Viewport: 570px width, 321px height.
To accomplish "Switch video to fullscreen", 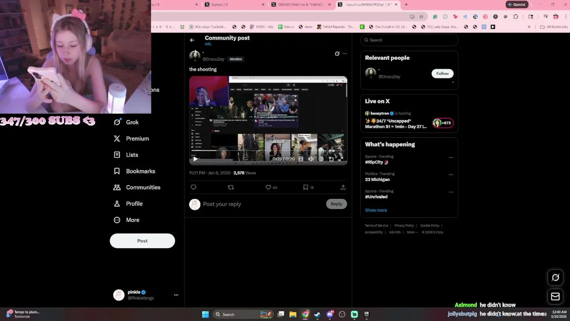I will click(341, 159).
